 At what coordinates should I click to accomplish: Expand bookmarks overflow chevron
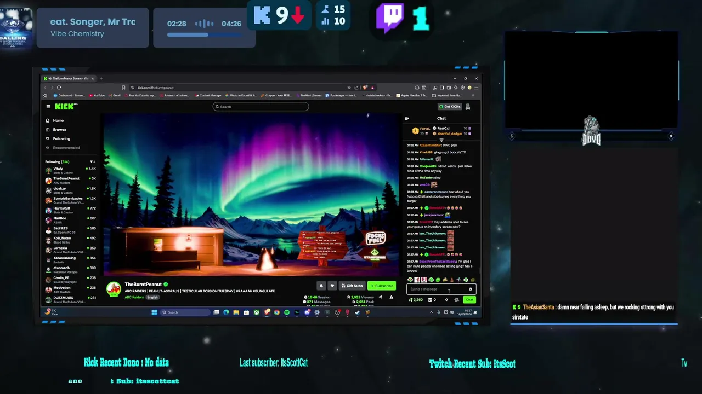pos(473,95)
